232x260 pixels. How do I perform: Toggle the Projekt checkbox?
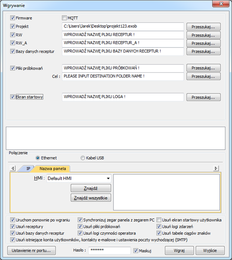pyautogui.click(x=13, y=26)
